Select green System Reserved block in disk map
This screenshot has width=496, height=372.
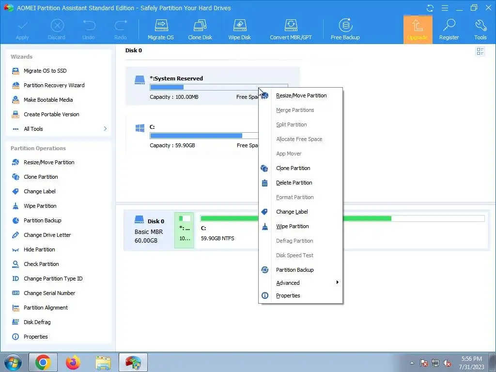184,230
